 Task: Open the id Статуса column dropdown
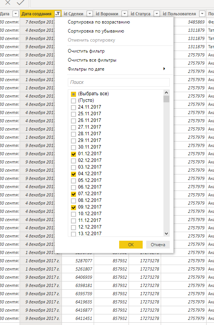[x=157, y=14]
